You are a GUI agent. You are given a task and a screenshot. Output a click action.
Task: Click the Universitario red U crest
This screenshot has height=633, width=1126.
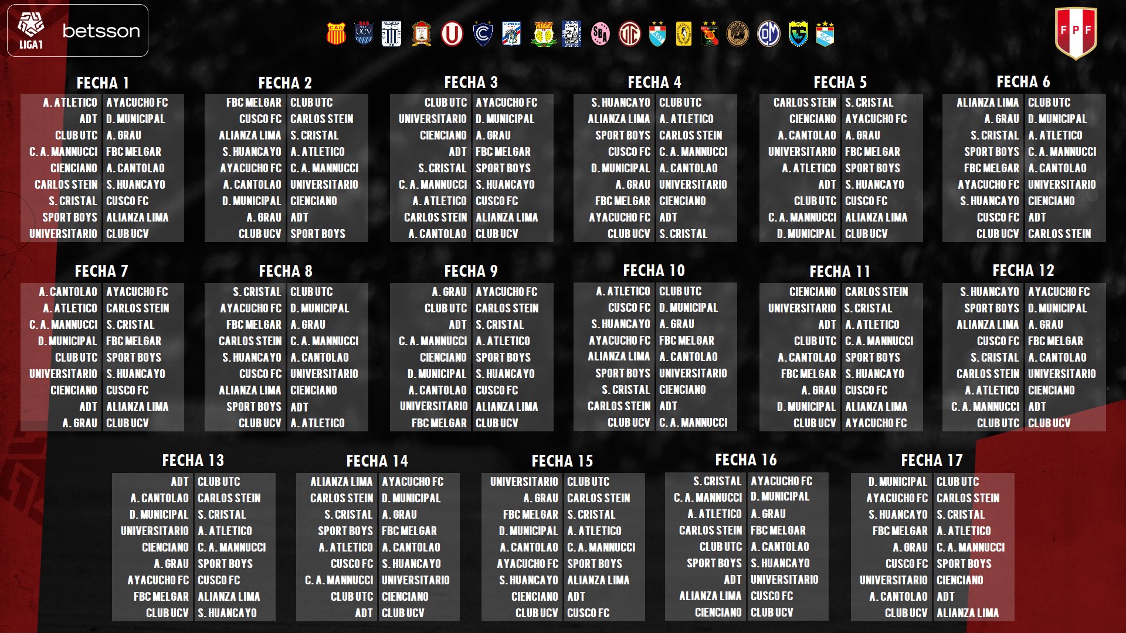[452, 35]
